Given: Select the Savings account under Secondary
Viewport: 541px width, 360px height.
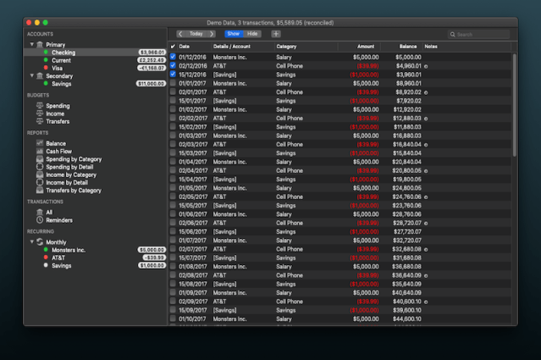Looking at the screenshot, I should pos(95,84).
